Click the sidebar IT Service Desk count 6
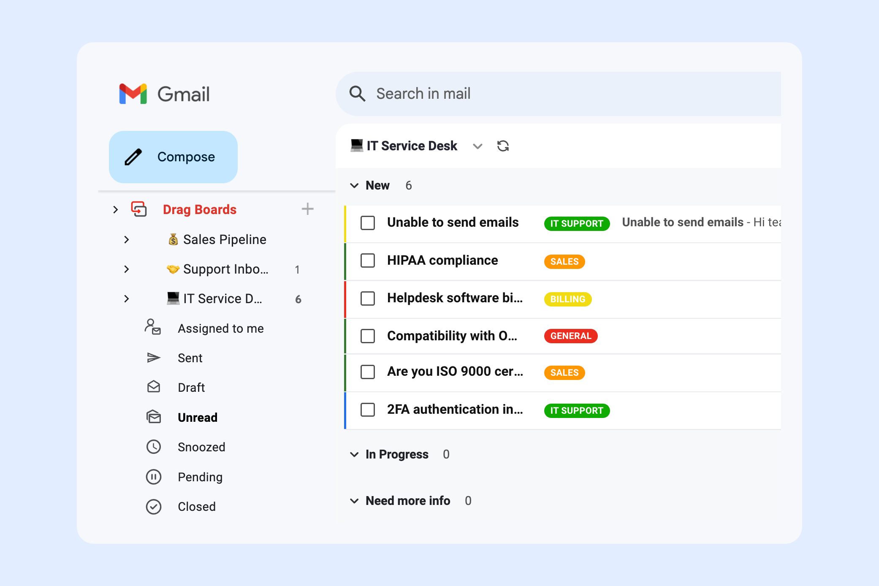Screen dimensions: 879x586 click(x=298, y=299)
